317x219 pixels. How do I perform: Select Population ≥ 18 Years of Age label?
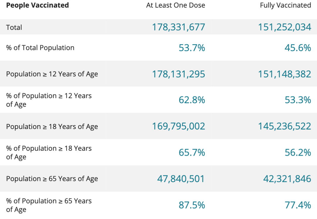[x=52, y=127]
